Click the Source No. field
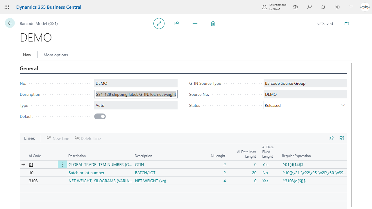The width and height of the screenshot is (372, 209). [305, 94]
